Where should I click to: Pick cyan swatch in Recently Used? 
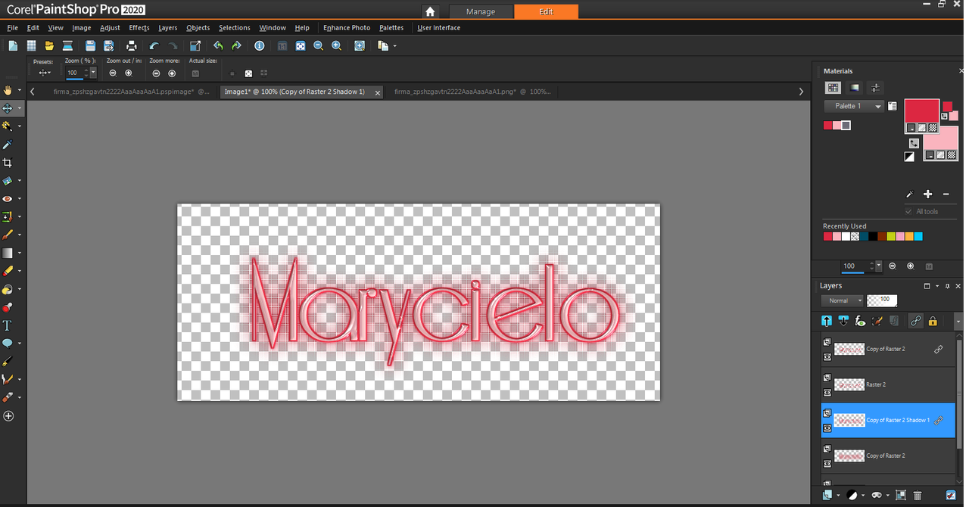pyautogui.click(x=918, y=236)
